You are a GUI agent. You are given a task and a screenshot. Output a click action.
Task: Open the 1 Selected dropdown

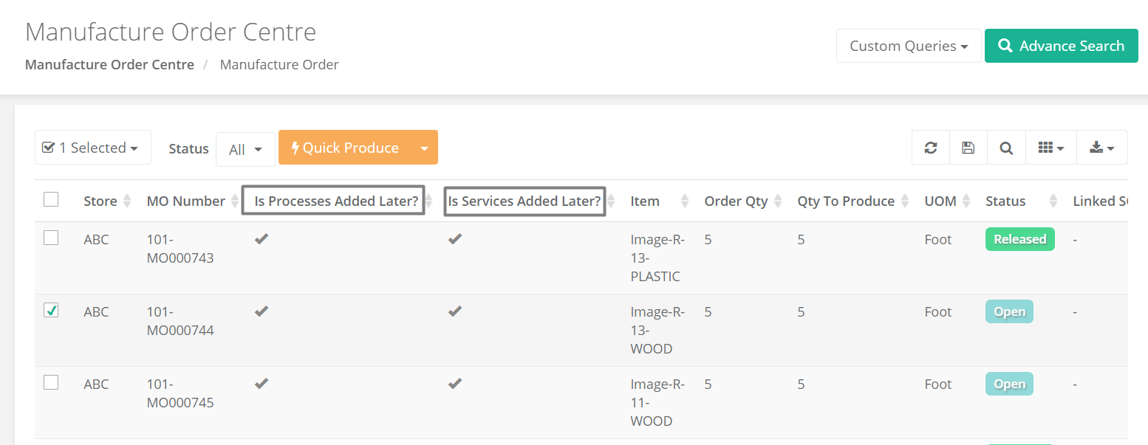pyautogui.click(x=93, y=148)
